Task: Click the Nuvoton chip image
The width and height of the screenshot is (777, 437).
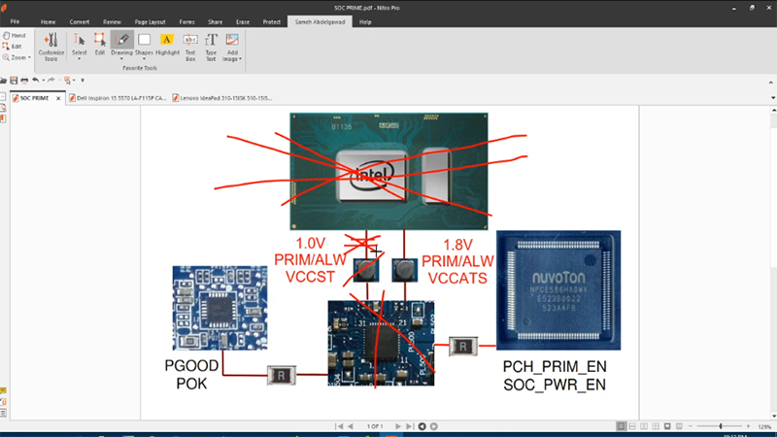Action: pyautogui.click(x=558, y=290)
